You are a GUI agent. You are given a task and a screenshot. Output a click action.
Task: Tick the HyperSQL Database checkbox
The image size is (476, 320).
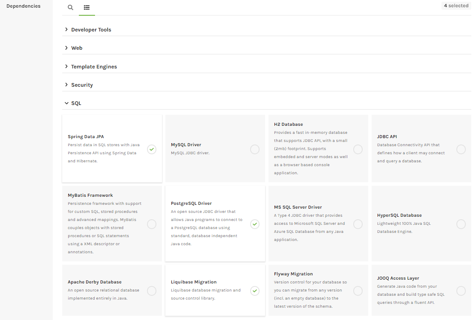click(461, 224)
